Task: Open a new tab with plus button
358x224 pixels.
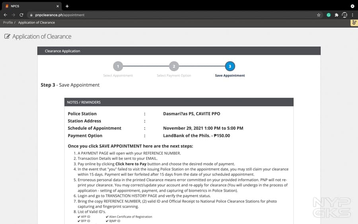Action: coord(67,6)
